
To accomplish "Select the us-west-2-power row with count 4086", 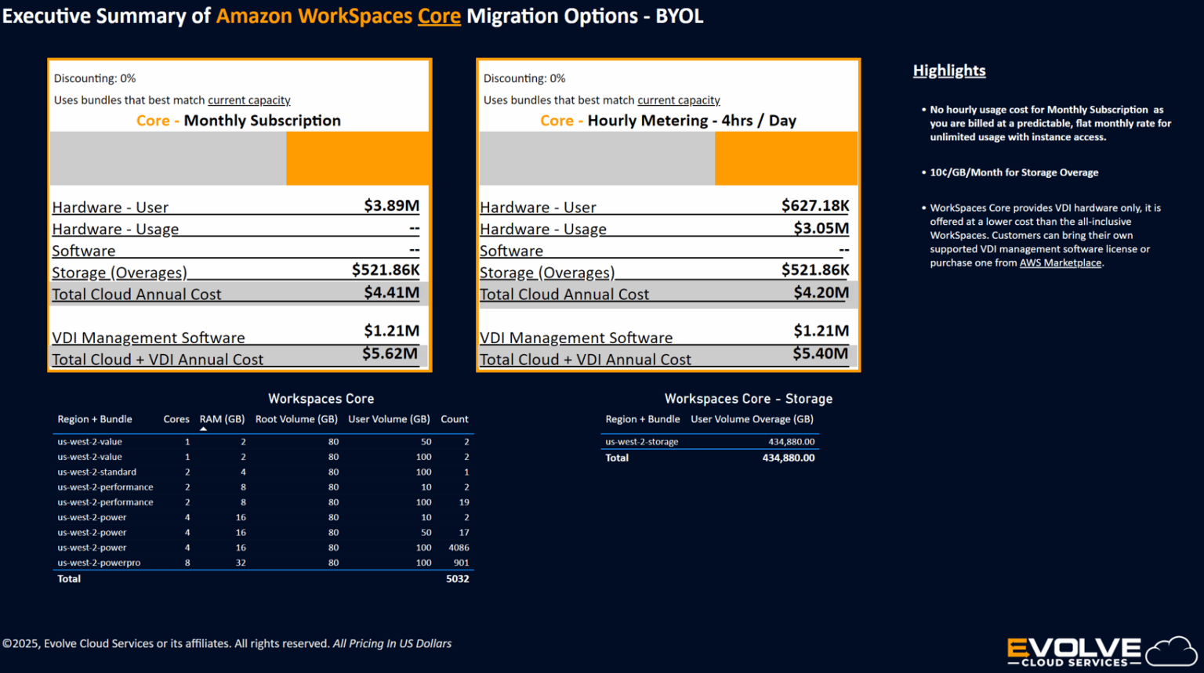I will point(92,547).
